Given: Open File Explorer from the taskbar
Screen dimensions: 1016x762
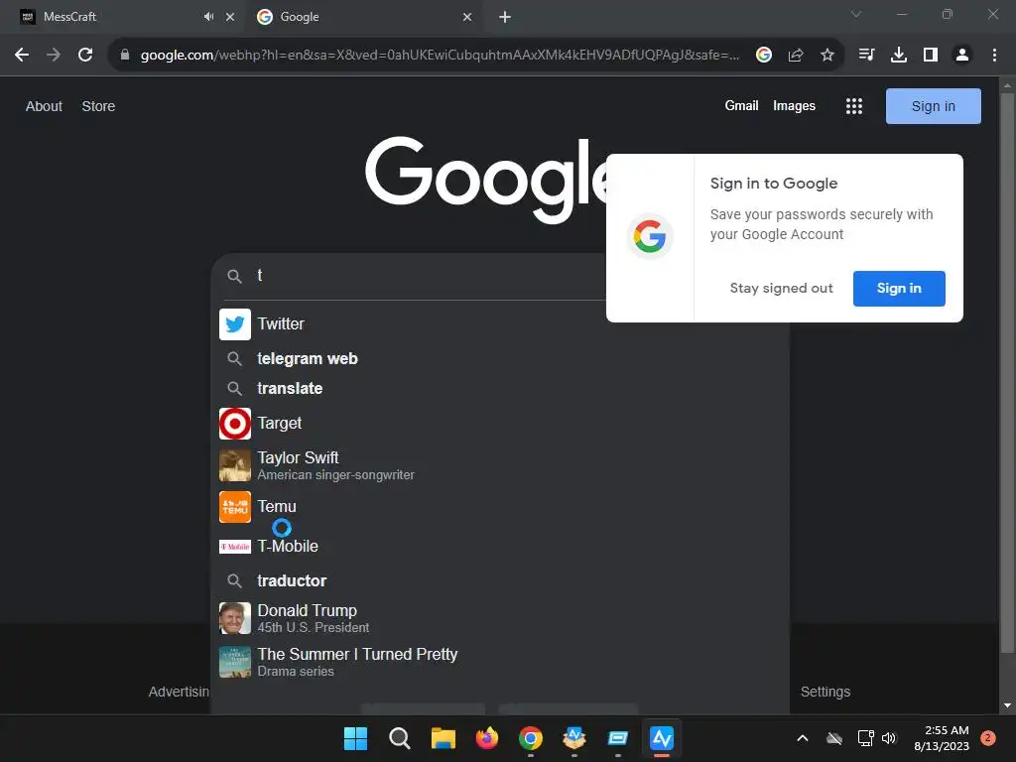Looking at the screenshot, I should pyautogui.click(x=444, y=738).
